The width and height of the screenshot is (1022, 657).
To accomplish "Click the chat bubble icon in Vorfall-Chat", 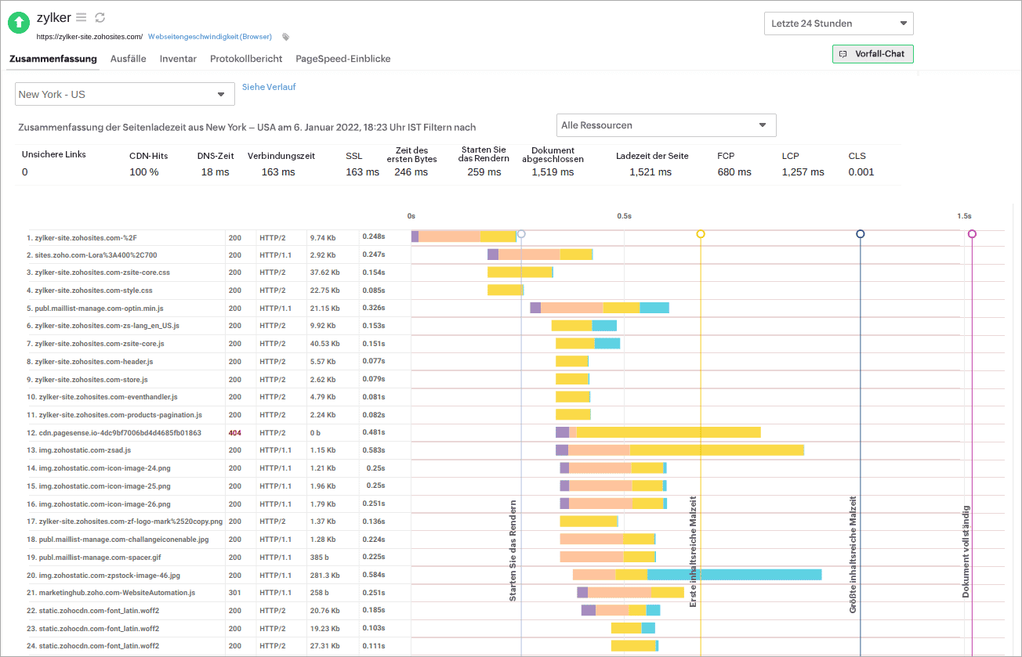I will (x=843, y=54).
